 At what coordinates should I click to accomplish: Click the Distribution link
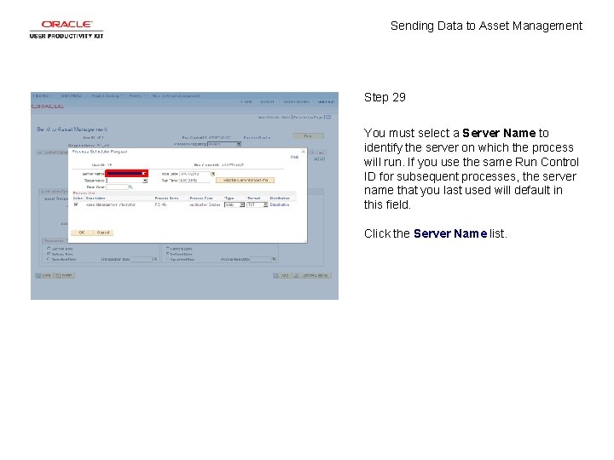280,204
